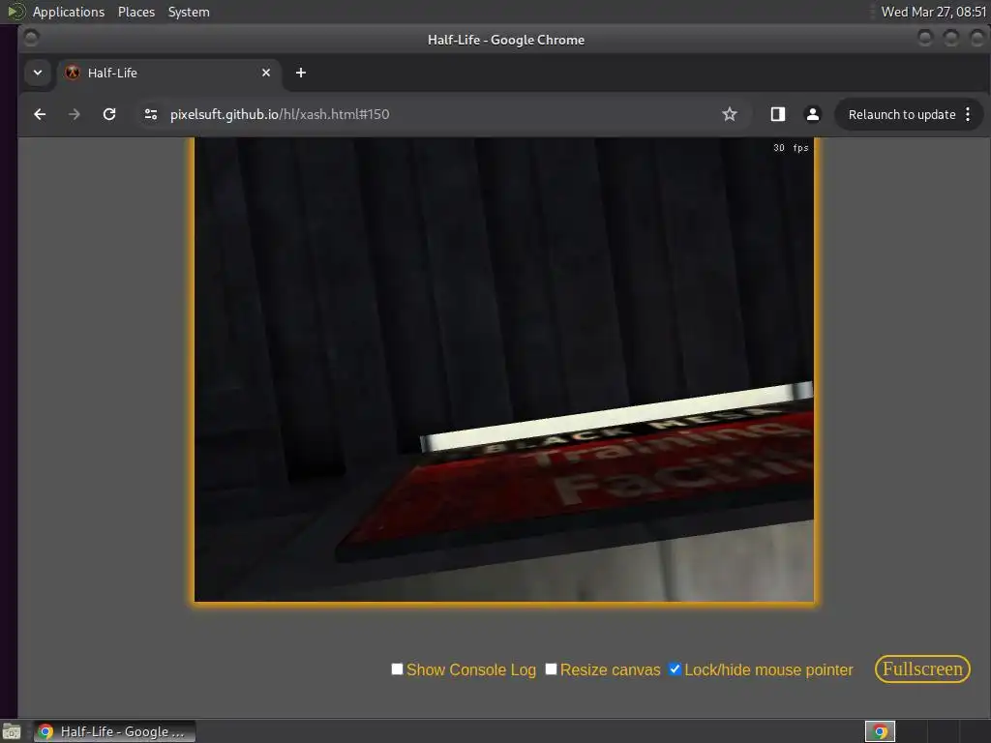Click the top-left panel logo icon
Viewport: 991px width, 743px height.
tap(15, 12)
